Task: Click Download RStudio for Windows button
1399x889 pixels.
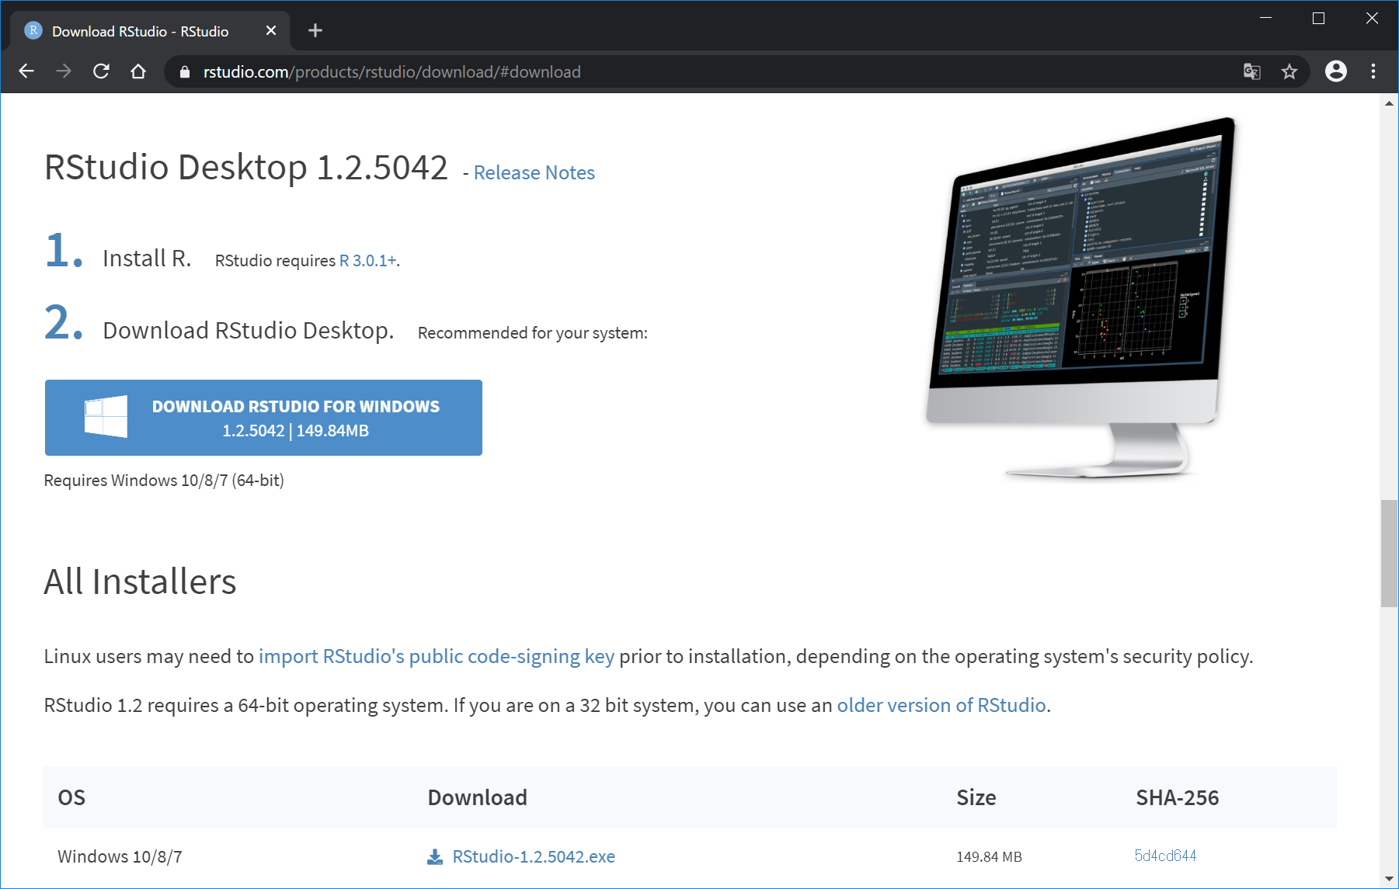Action: point(263,418)
